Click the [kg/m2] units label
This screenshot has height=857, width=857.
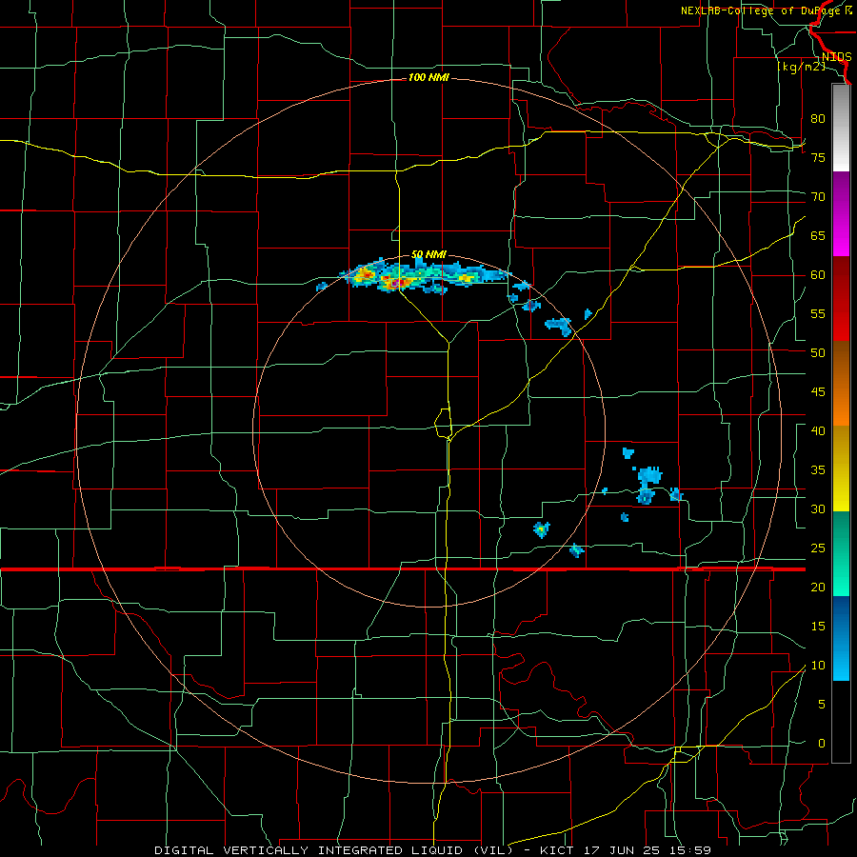801,67
